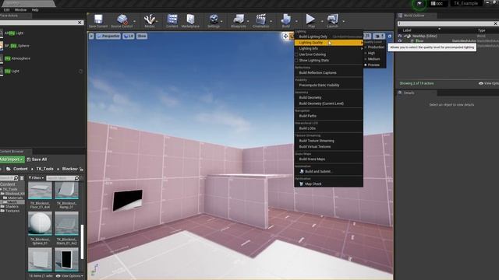The image size is (499, 280).
Task: Click the translate gizmo icon in viewport
Action: click(285, 37)
